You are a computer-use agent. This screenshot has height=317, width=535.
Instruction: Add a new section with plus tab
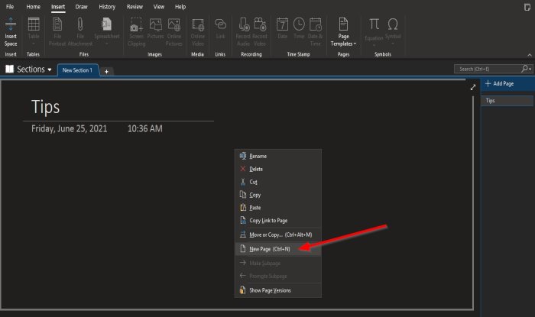[x=106, y=71]
